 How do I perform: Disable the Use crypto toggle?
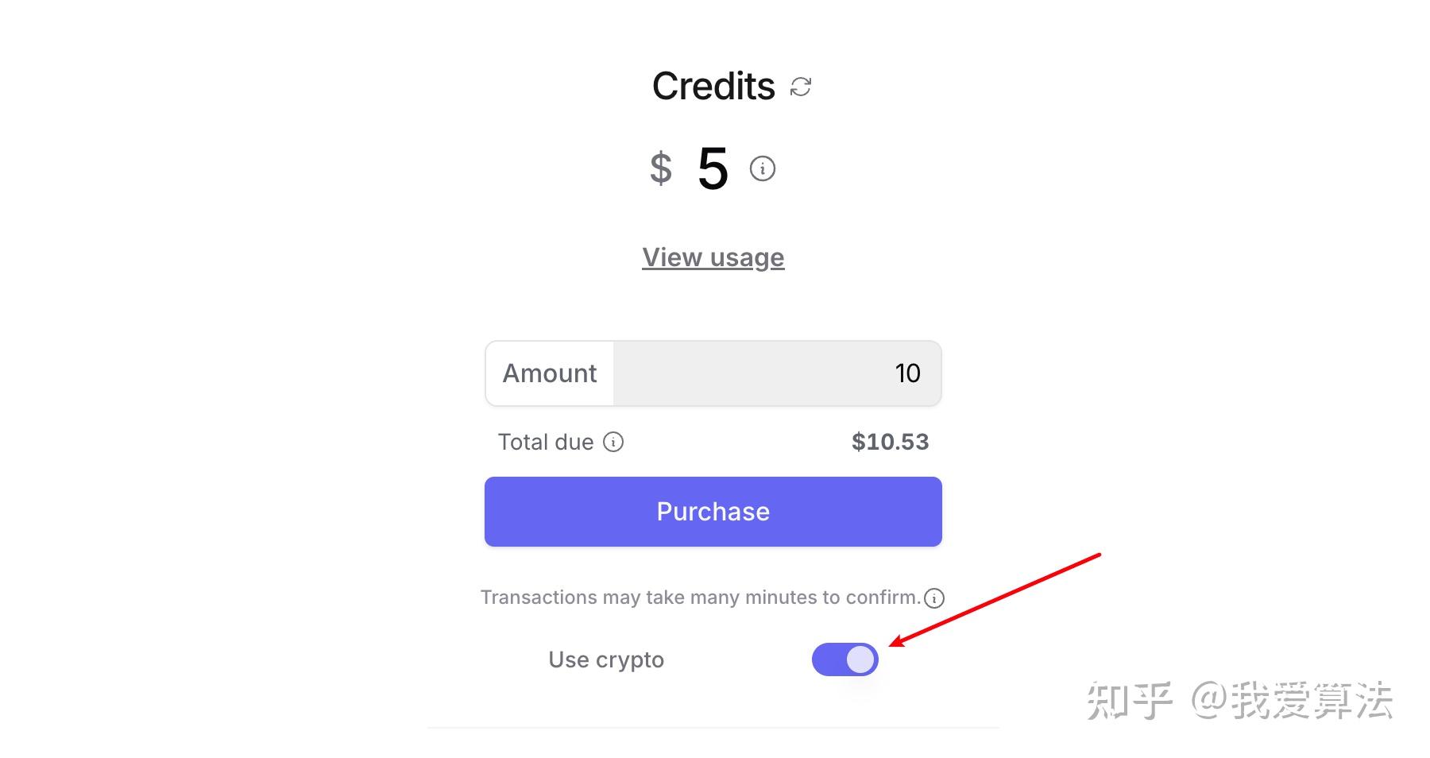844,659
